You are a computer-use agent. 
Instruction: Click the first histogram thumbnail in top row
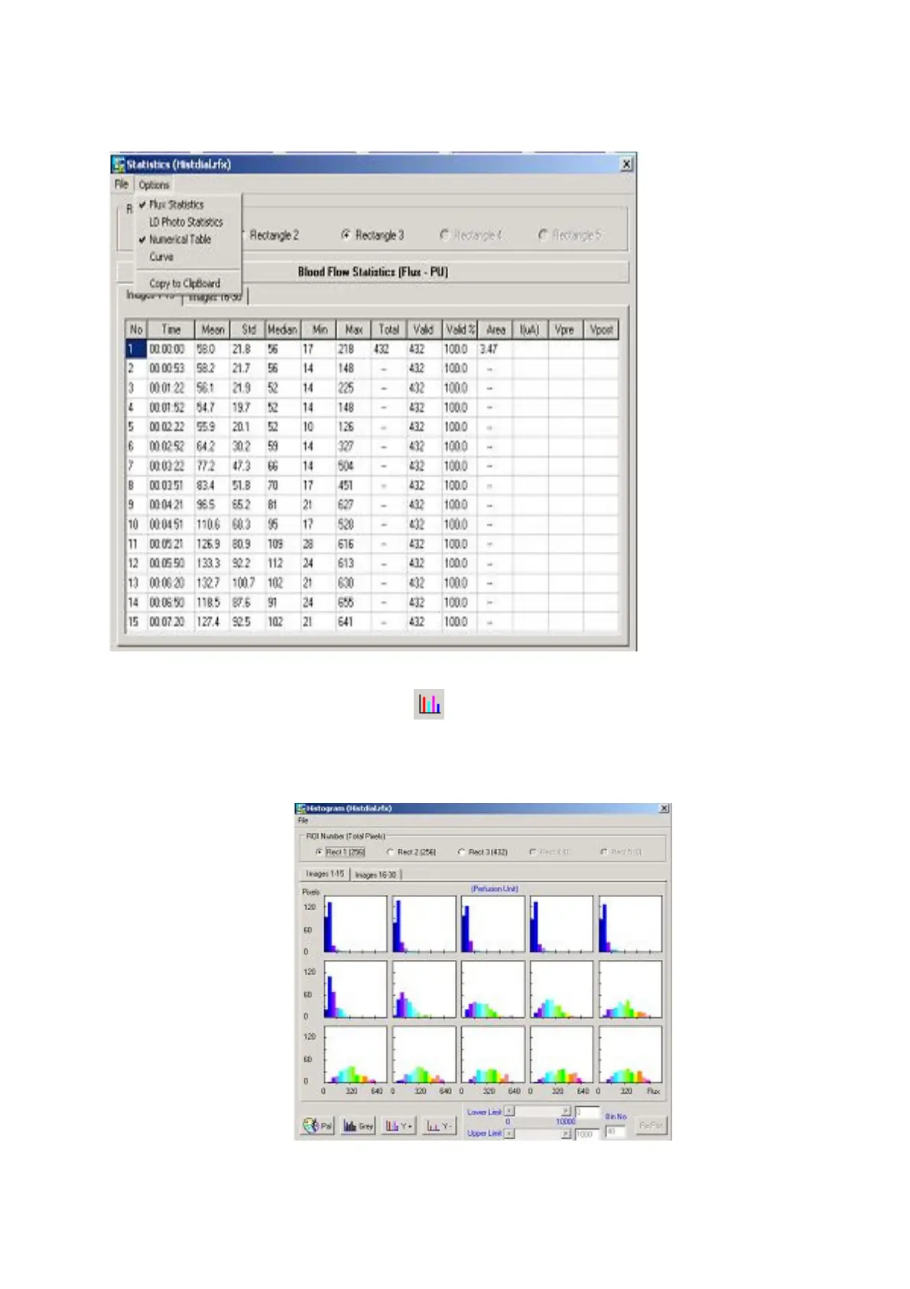[356, 925]
